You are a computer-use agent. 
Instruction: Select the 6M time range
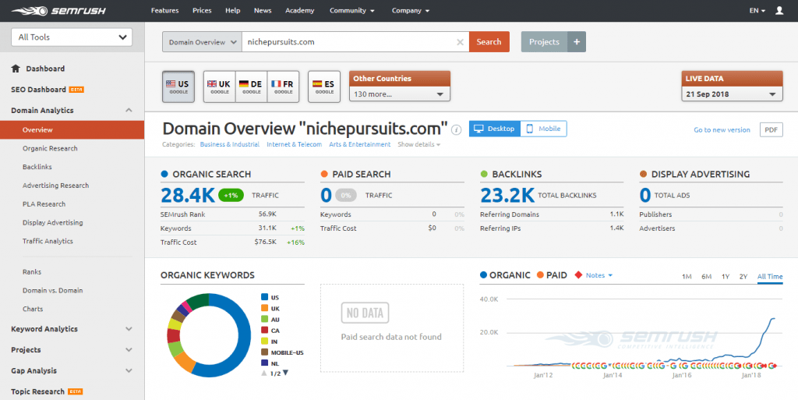coord(706,276)
